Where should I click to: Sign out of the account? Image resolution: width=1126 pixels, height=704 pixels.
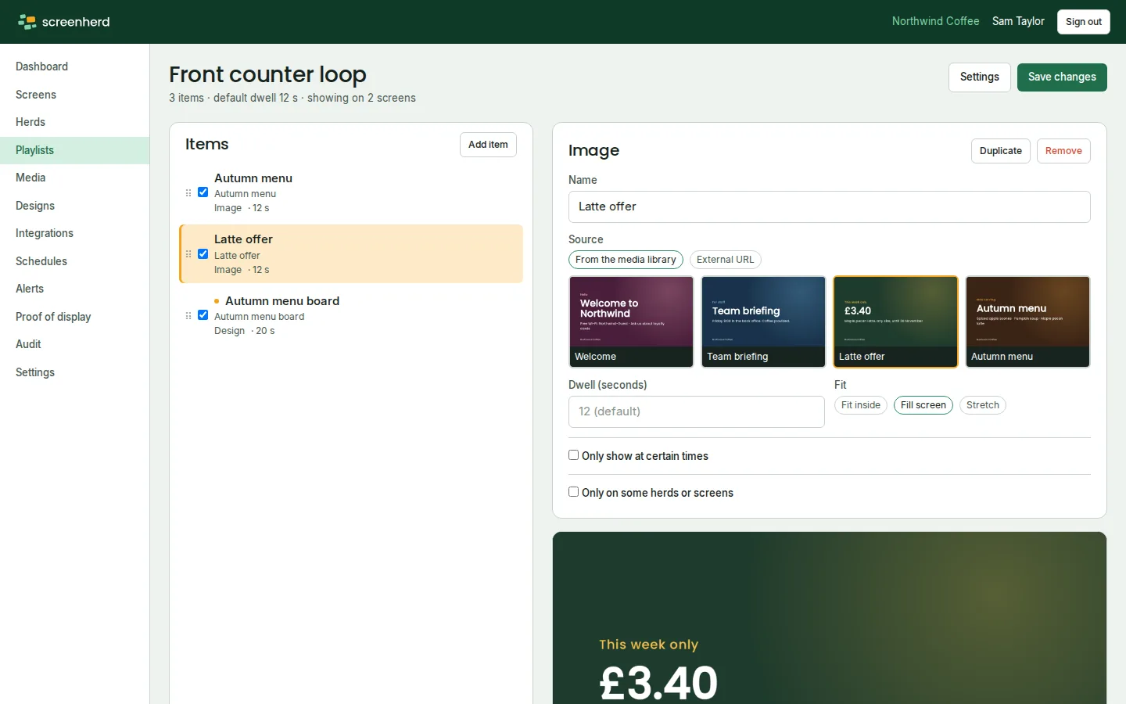point(1084,22)
